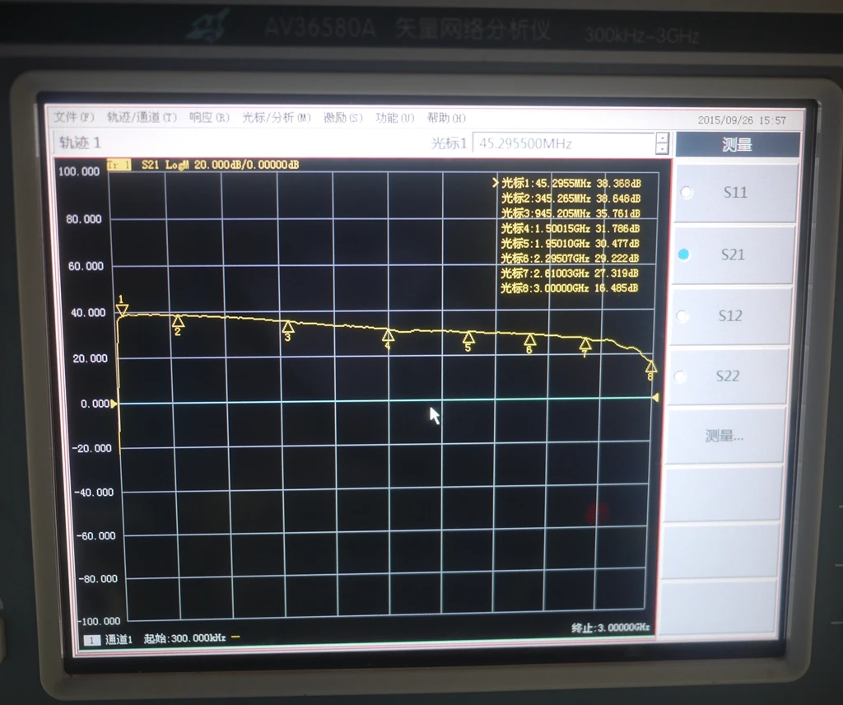The height and width of the screenshot is (705, 843).
Task: Click the 光标1: 45.2955MHz readout row
Action: click(x=571, y=183)
